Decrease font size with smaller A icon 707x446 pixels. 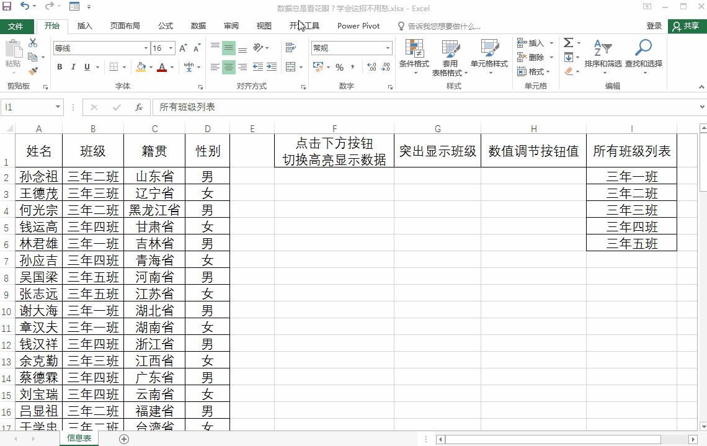[197, 48]
